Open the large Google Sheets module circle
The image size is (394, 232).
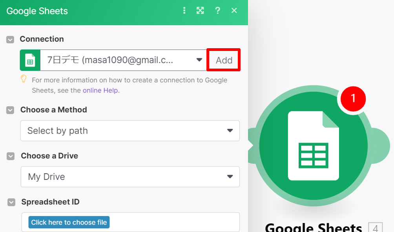[313, 146]
